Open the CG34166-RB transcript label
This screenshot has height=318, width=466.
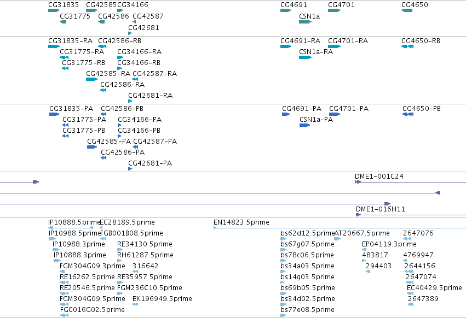pos(139,63)
